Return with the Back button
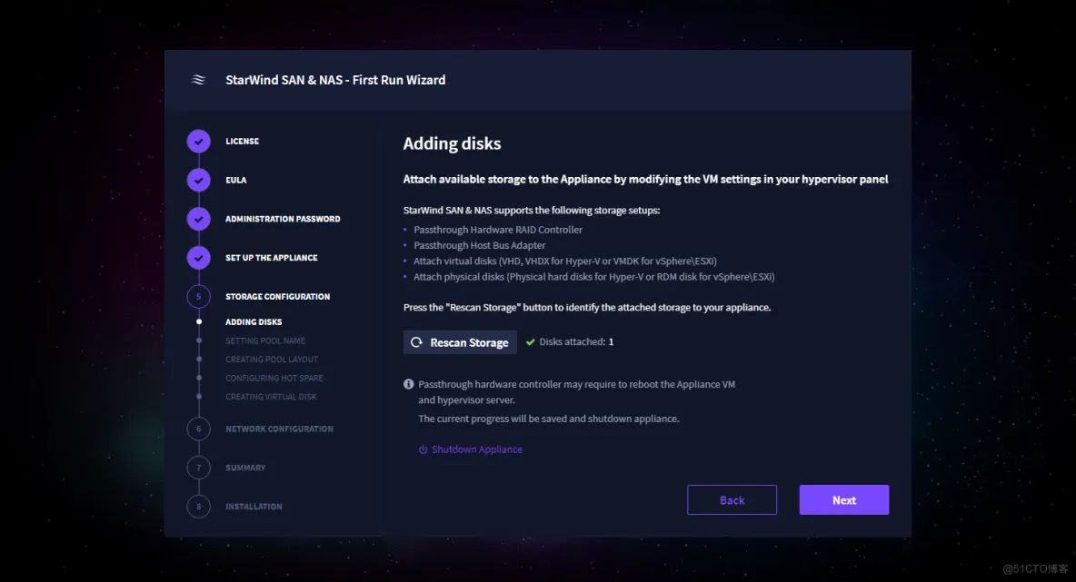Image resolution: width=1076 pixels, height=582 pixels. point(732,499)
